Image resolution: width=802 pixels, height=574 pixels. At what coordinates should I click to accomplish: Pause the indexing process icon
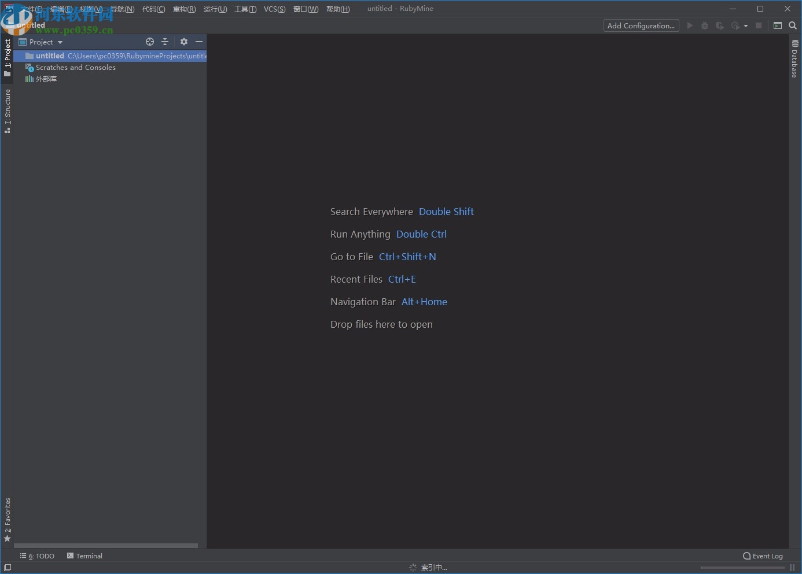click(792, 568)
